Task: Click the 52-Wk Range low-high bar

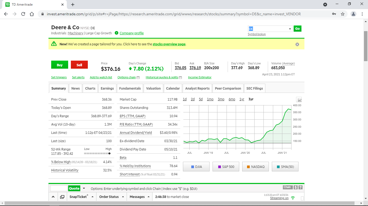Action: point(97,153)
